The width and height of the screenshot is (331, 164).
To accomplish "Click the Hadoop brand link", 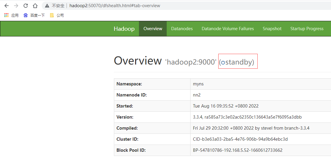I will [124, 29].
